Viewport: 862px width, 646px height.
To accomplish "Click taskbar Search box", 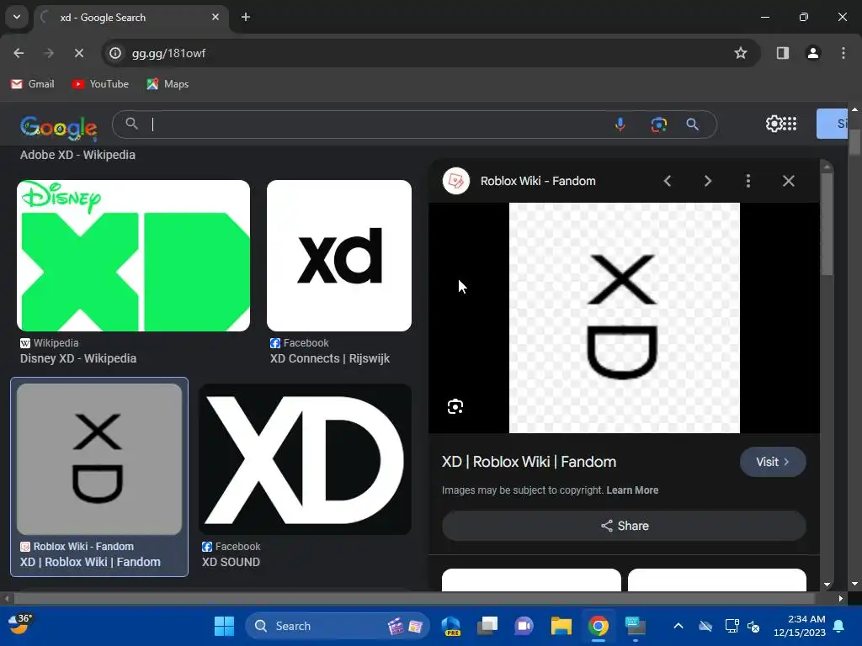I will click(337, 626).
